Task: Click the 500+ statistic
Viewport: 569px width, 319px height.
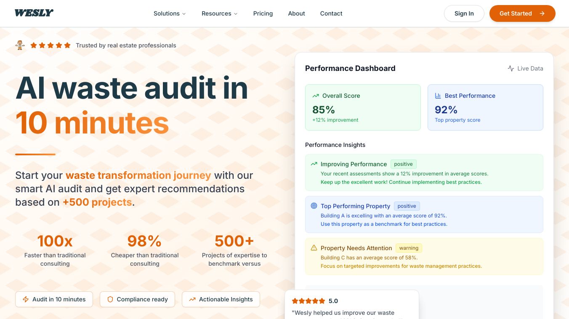Action: coord(234,241)
